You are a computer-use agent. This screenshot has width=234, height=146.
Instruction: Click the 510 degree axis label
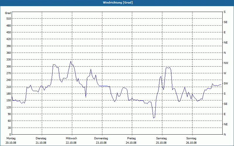click(9, 19)
